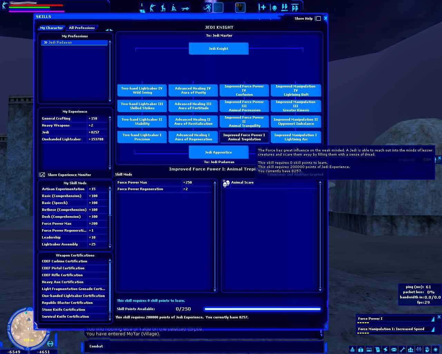The height and width of the screenshot is (354, 442).
Task: Click the starburst icon in bottom menu
Action: [435, 350]
